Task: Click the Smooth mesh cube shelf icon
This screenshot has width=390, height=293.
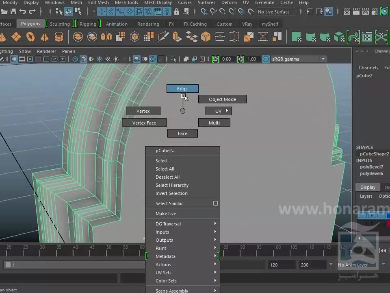Action: [134, 37]
